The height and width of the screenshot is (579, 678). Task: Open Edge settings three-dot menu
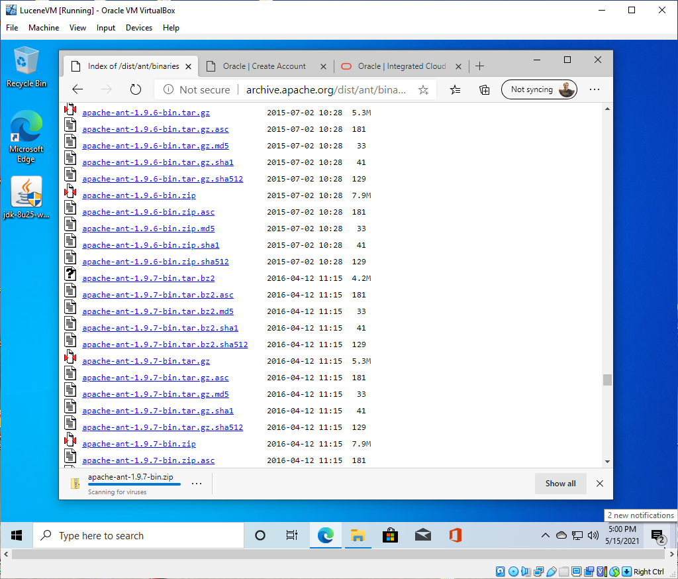click(x=595, y=89)
